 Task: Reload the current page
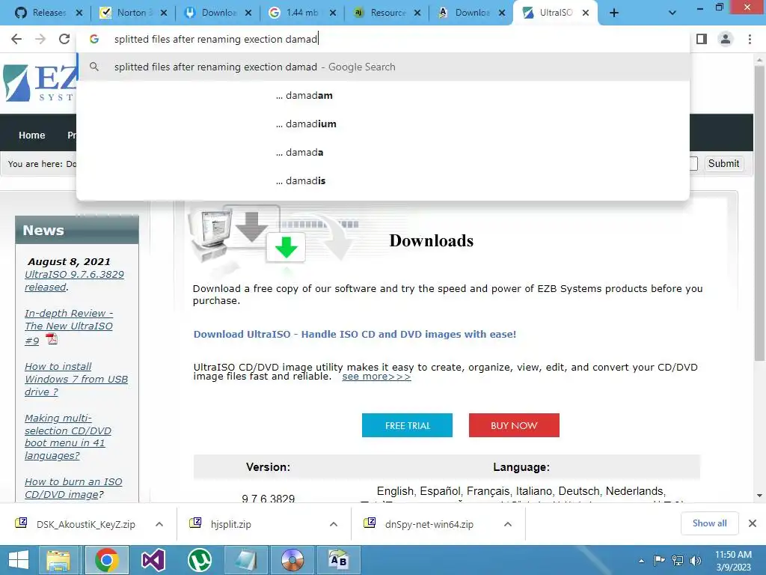click(64, 39)
